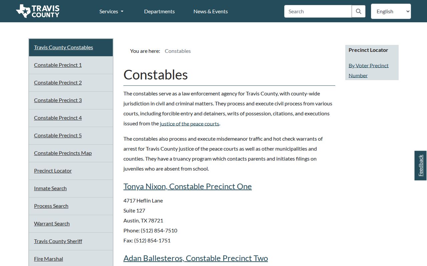The image size is (427, 266).
Task: Click the Constables breadcrumb text
Action: tap(178, 51)
